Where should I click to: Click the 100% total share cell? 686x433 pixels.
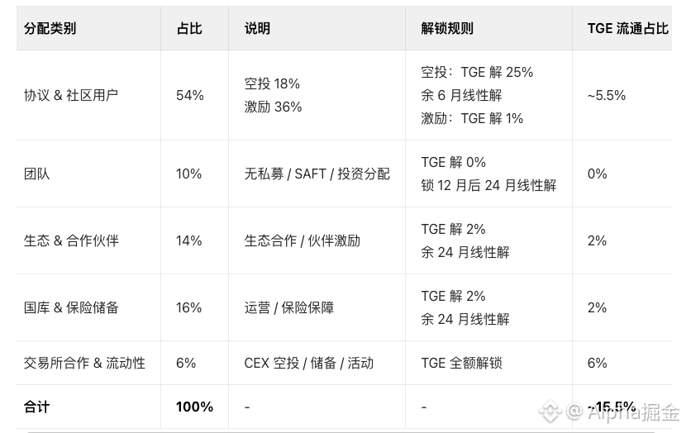click(x=194, y=407)
